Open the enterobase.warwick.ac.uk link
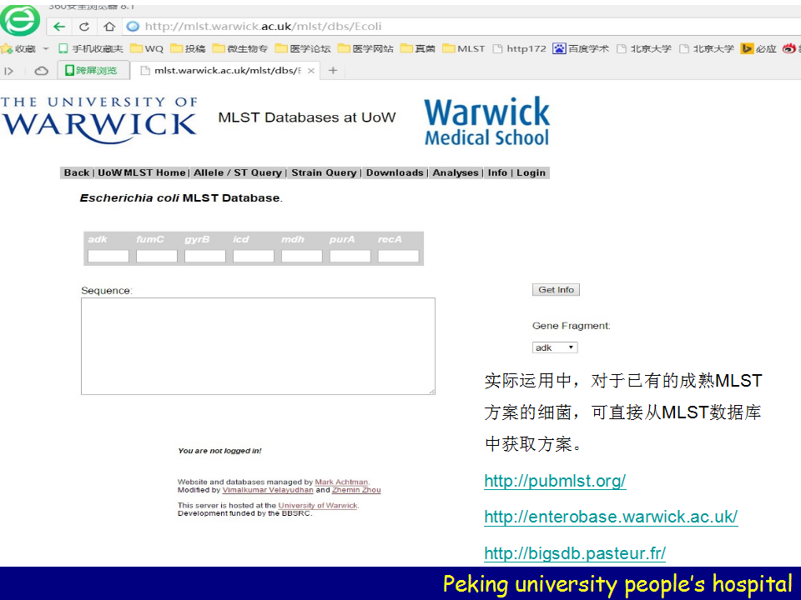The image size is (801, 600). [611, 517]
